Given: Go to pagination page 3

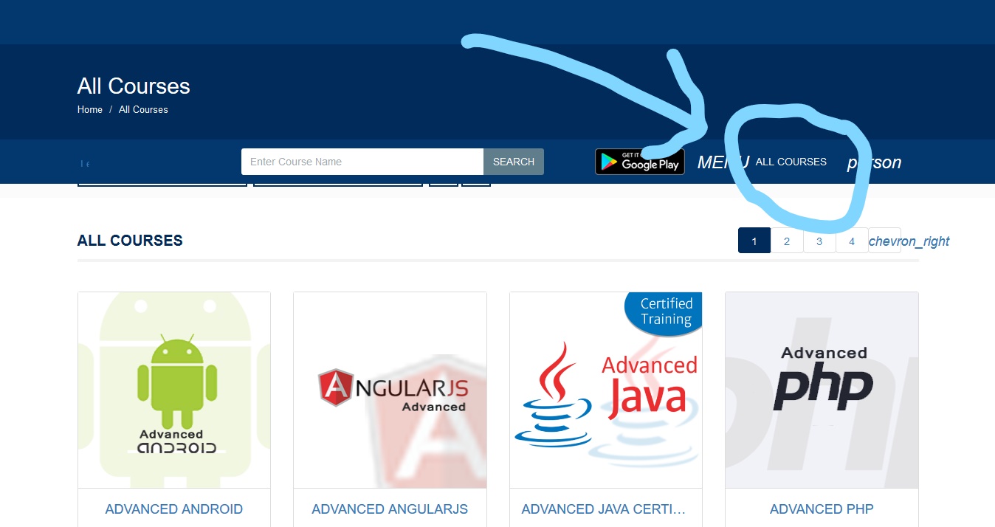Looking at the screenshot, I should tap(819, 241).
